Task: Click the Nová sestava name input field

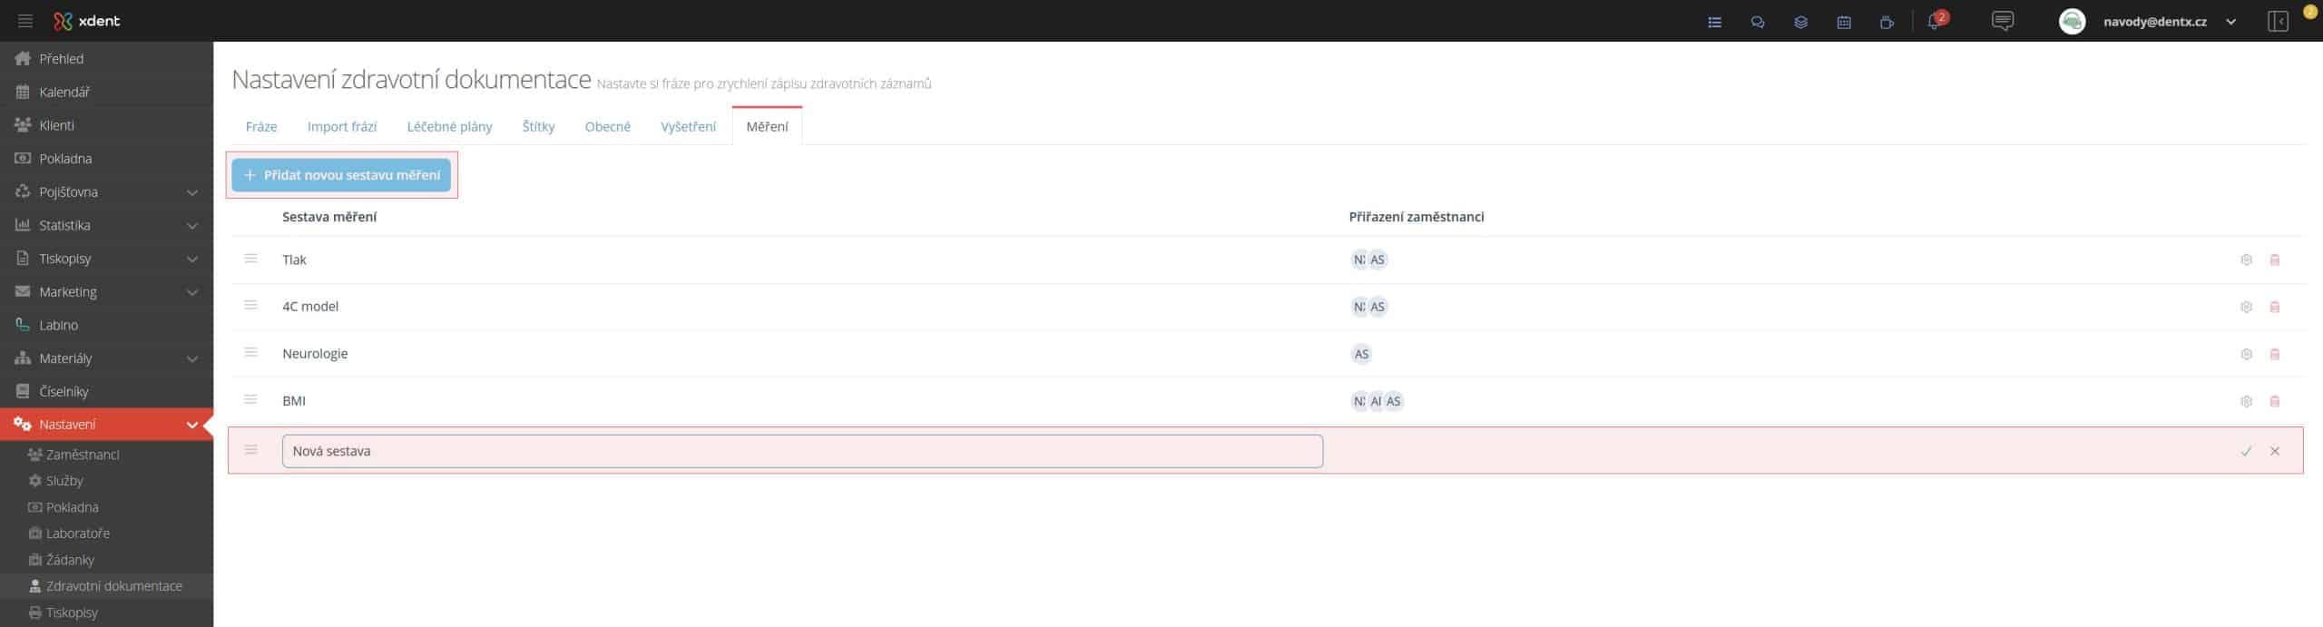Action: click(x=801, y=452)
